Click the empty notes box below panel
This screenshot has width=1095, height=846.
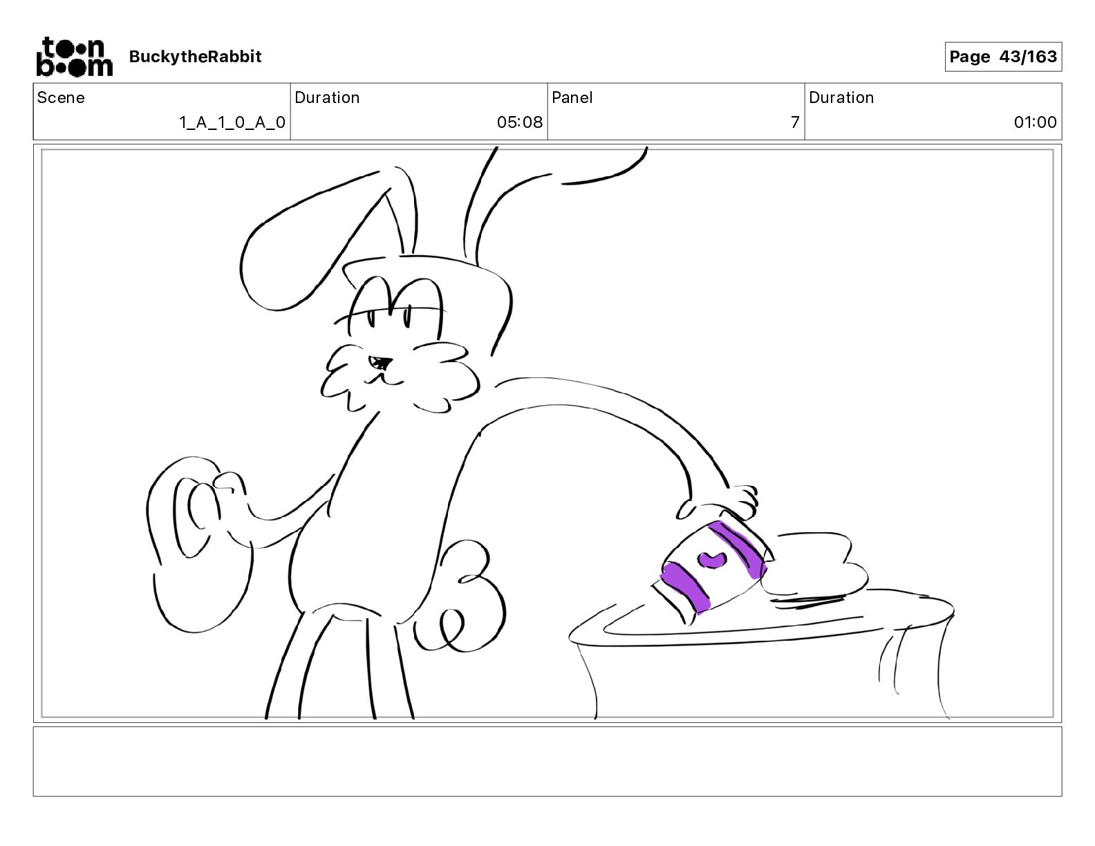547,761
